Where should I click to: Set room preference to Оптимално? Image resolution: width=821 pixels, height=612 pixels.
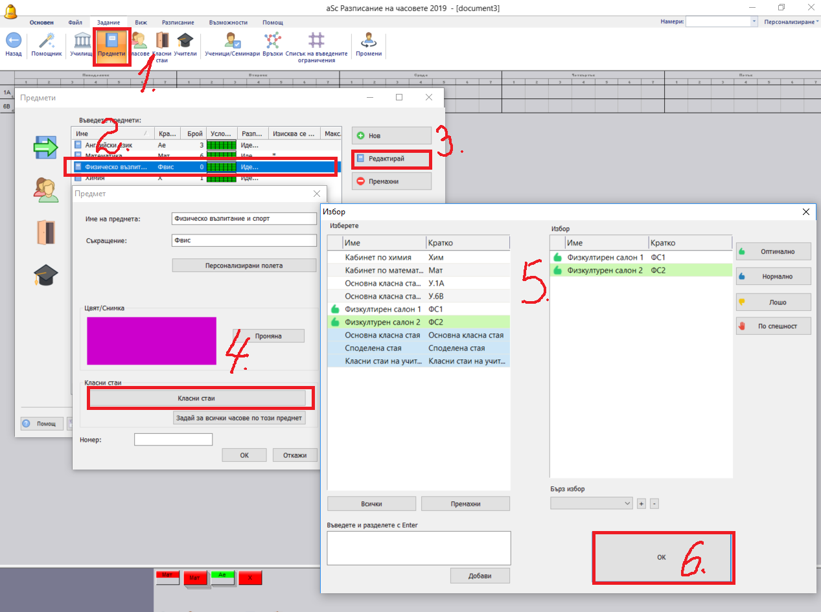point(773,251)
